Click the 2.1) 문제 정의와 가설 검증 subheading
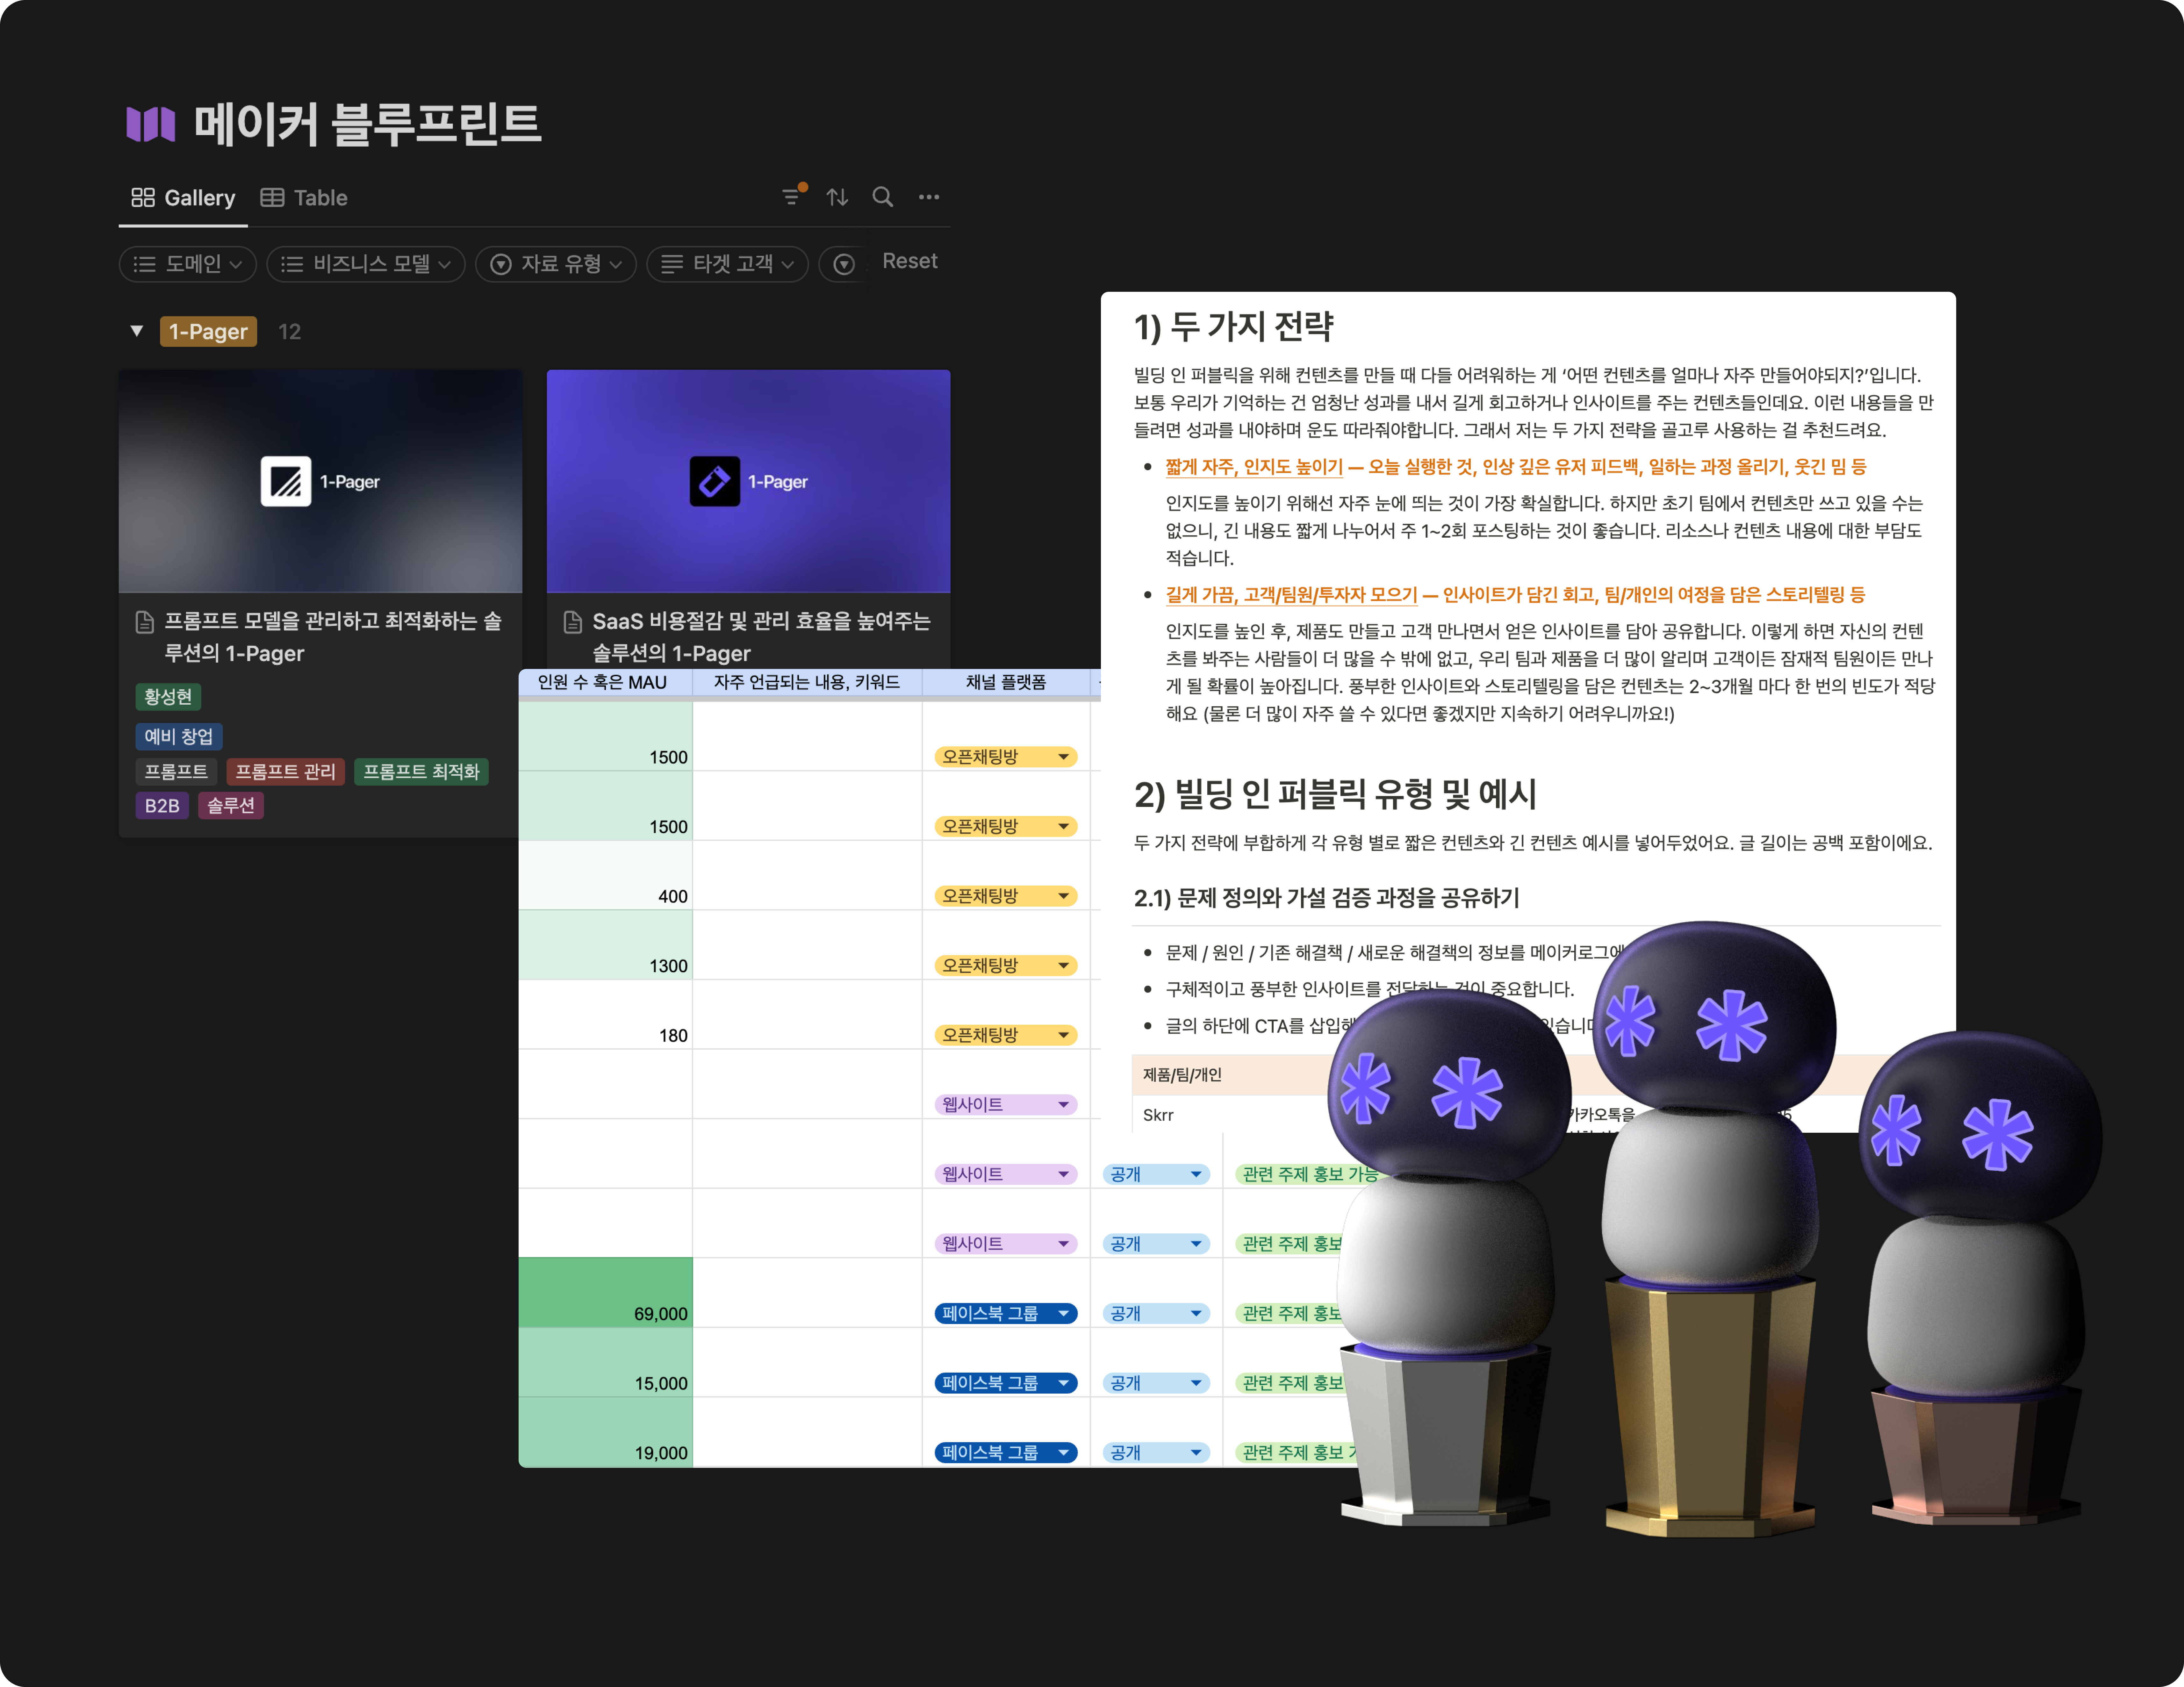 coord(1327,898)
